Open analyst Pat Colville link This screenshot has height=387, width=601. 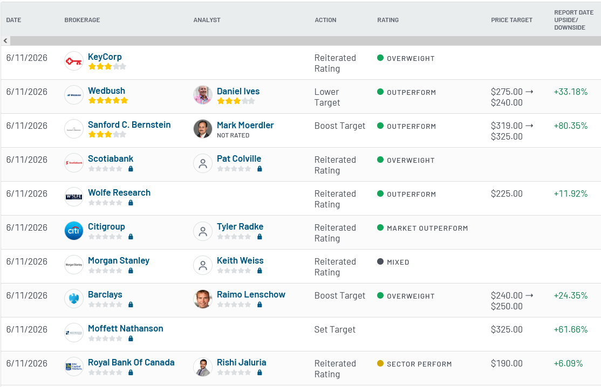(239, 158)
